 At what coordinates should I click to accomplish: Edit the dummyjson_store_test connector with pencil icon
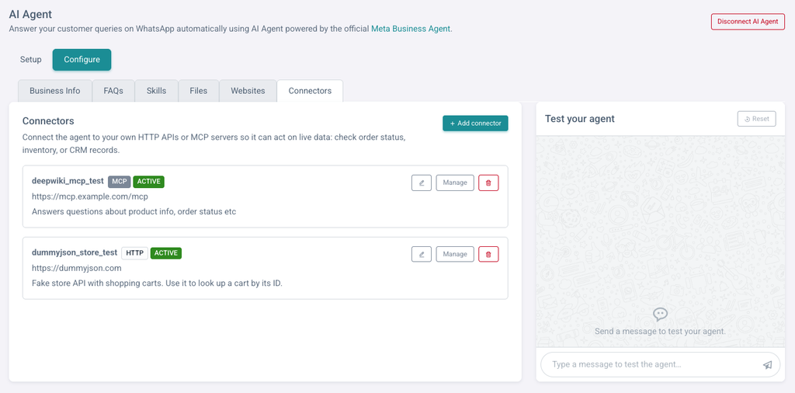pos(422,254)
